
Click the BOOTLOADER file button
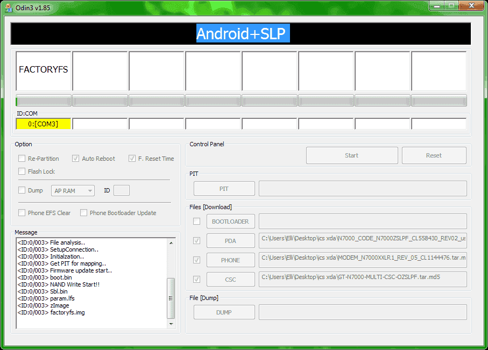pos(231,221)
